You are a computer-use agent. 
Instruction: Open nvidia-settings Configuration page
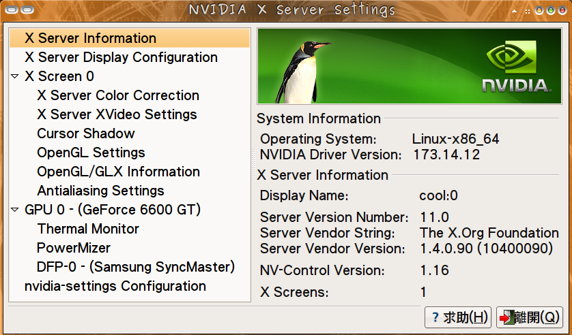115,286
